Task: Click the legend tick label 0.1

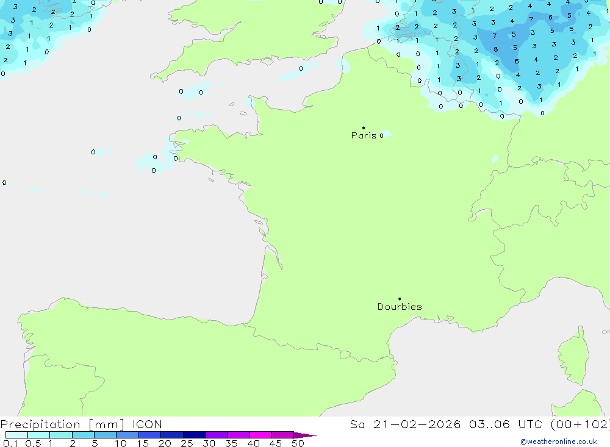Action: (x=10, y=443)
